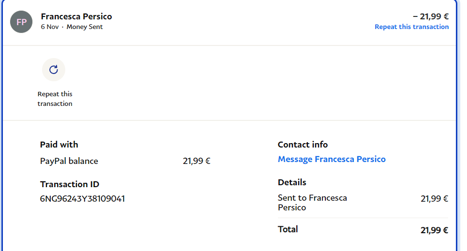The height and width of the screenshot is (251, 467).
Task: Click the Francesca Persico name in the header
Action: (76, 16)
